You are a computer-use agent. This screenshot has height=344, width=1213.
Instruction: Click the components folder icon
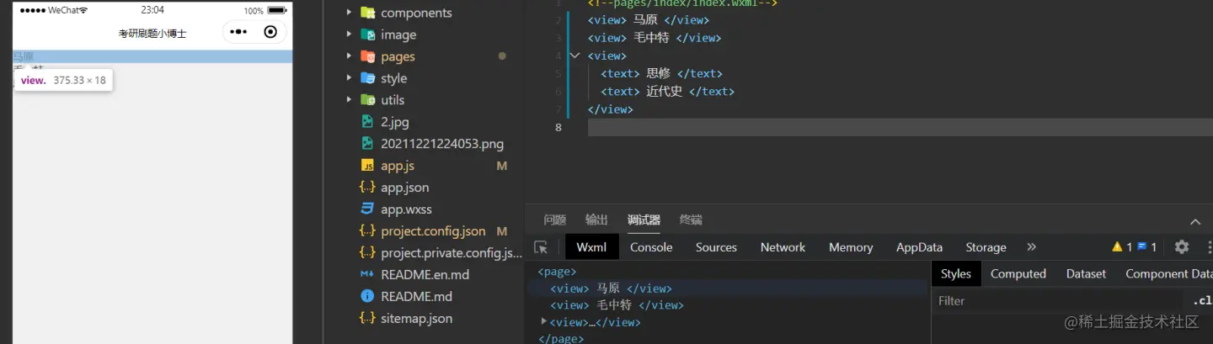click(367, 13)
